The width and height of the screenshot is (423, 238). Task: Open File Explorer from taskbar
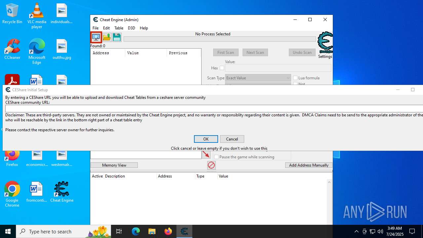[x=152, y=231]
